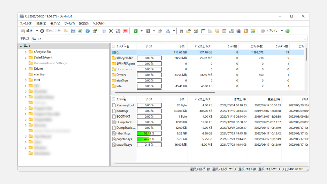Viewport: 327px width, 184px height.
Task: Select the .GamingRoot file row
Action: tap(209, 105)
